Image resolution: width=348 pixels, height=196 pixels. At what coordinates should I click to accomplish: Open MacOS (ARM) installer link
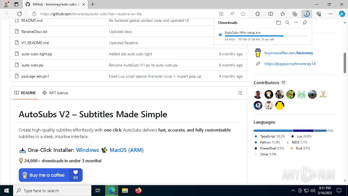(x=126, y=150)
